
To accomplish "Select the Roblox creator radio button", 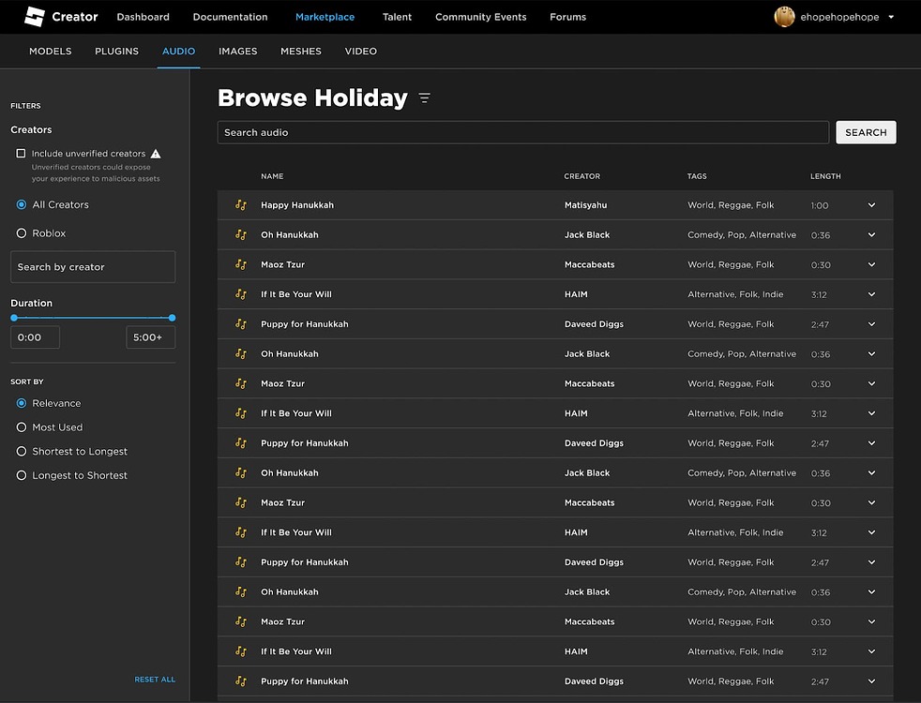I will (x=22, y=233).
